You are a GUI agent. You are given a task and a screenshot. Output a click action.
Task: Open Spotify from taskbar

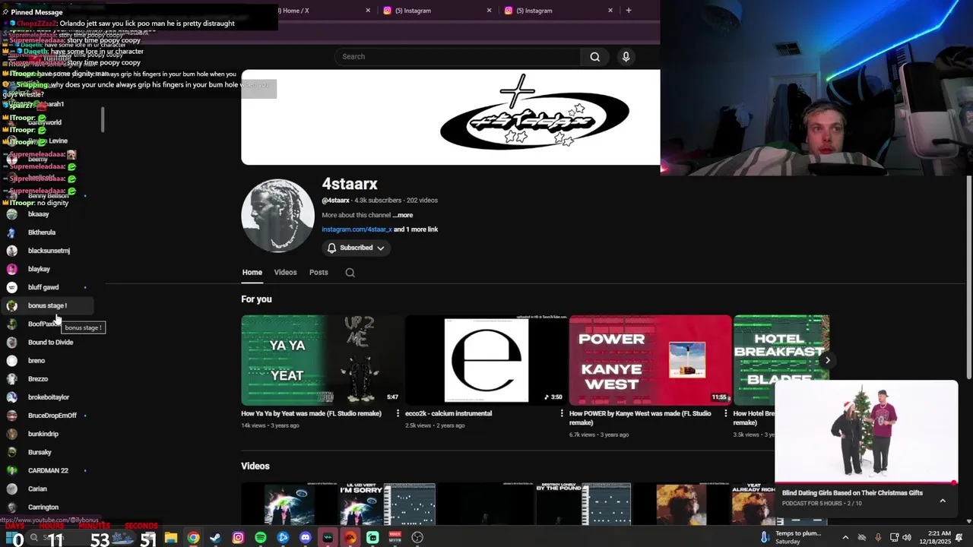coord(261,538)
